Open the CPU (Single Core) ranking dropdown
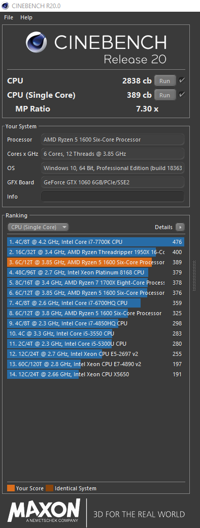 38,227
